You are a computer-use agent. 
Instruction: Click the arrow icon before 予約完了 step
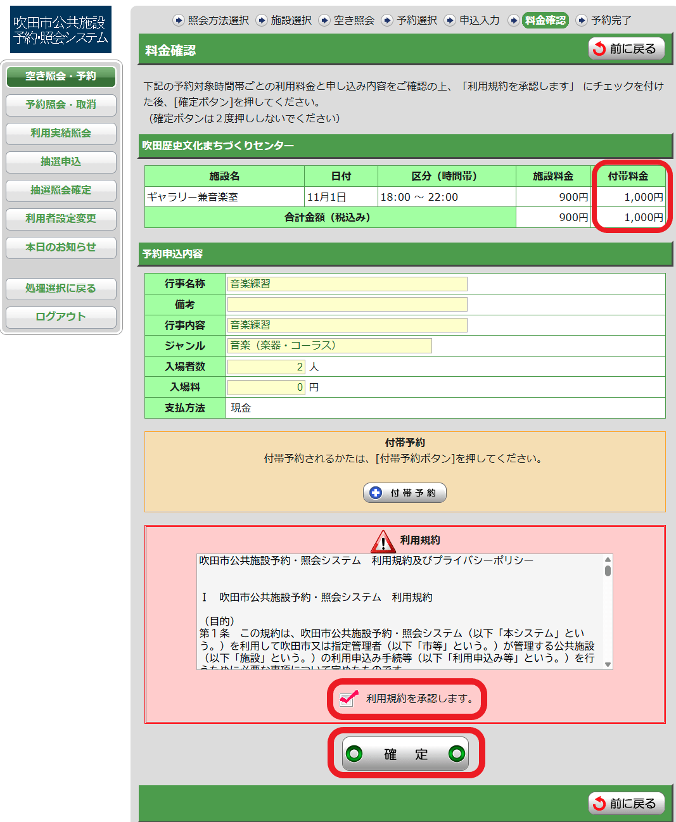[x=582, y=20]
